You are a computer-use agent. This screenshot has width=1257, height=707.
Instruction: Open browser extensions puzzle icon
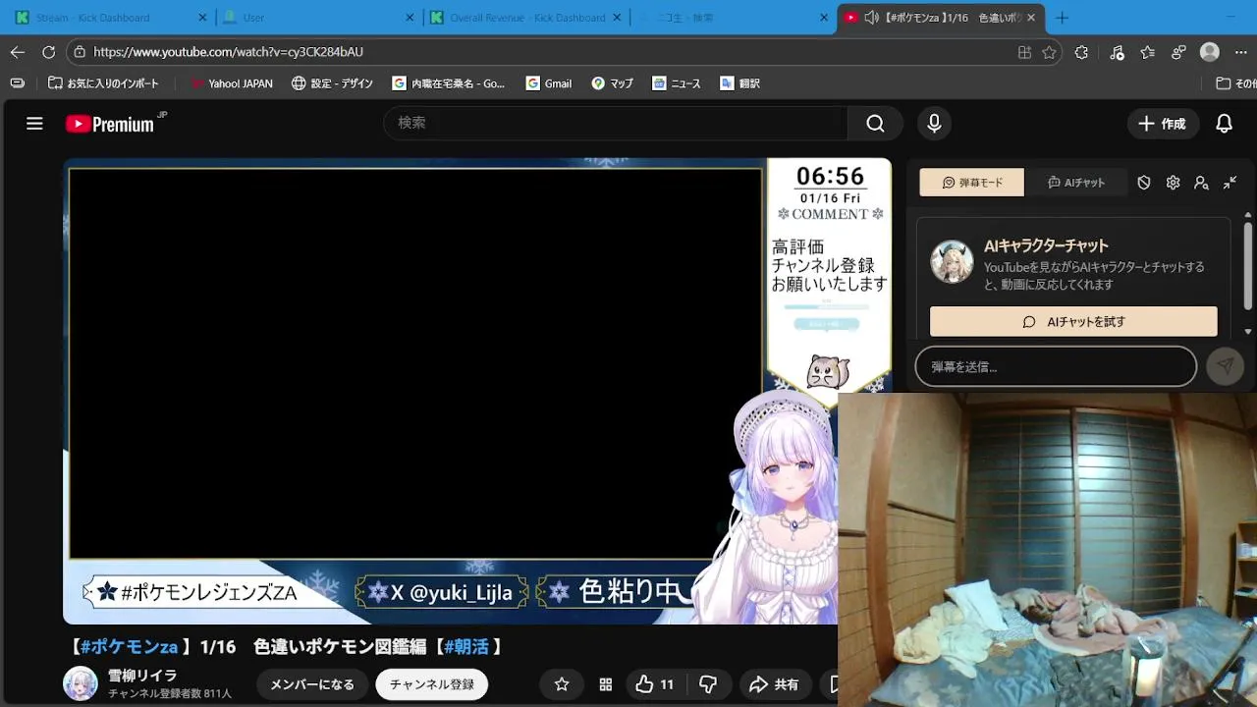tap(1081, 52)
